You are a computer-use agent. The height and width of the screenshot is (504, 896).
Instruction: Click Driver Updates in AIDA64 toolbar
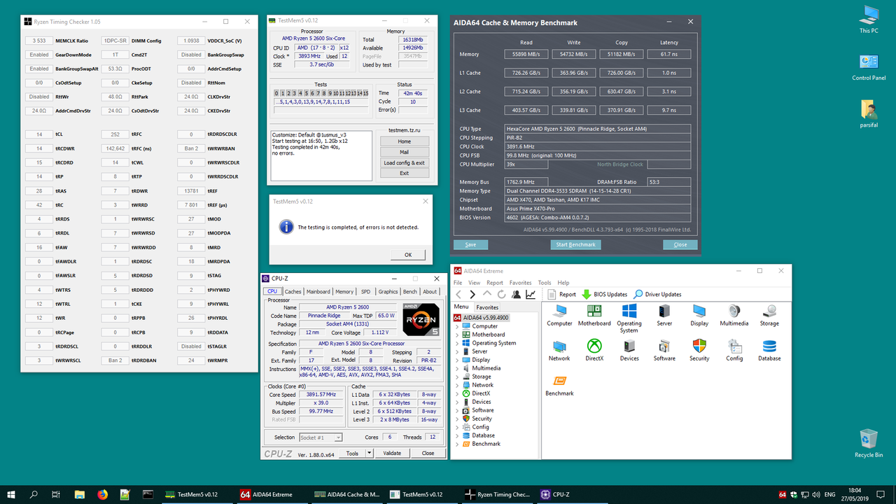point(657,294)
